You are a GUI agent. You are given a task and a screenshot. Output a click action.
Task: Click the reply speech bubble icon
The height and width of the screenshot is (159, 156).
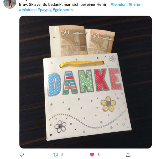point(22,155)
